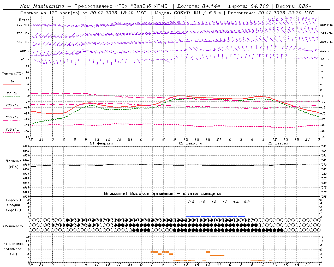Click the 22 февраля date label
The width and height of the screenshot is (334, 267).
pos(190,143)
